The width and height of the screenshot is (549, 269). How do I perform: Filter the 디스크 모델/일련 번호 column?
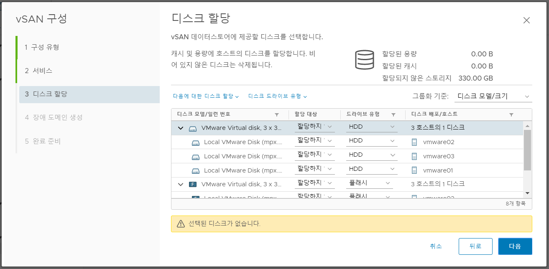276,114
